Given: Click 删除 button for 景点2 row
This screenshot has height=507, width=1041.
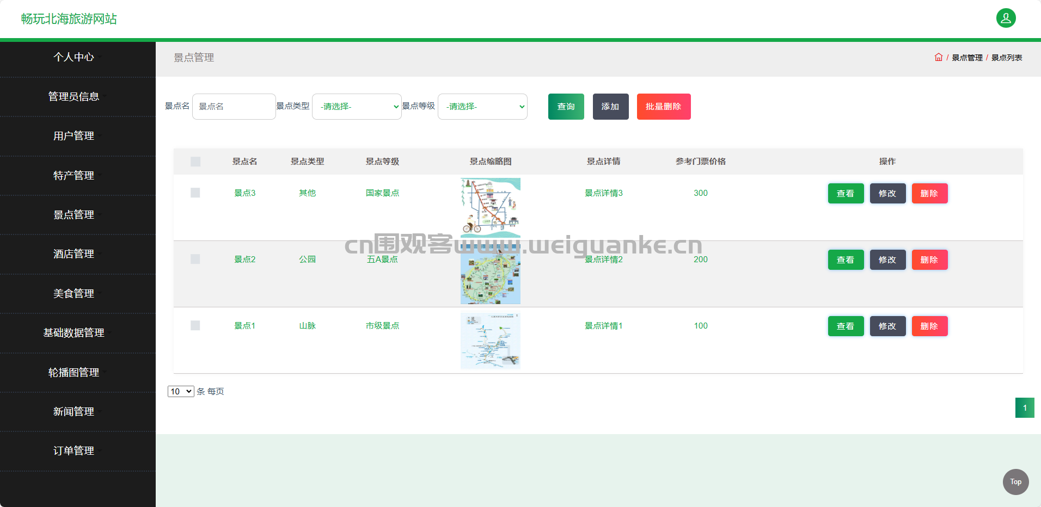Looking at the screenshot, I should (x=929, y=260).
